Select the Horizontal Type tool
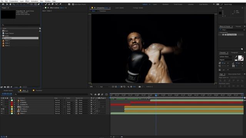The height and width of the screenshot is (138, 246). (x=42, y=4)
